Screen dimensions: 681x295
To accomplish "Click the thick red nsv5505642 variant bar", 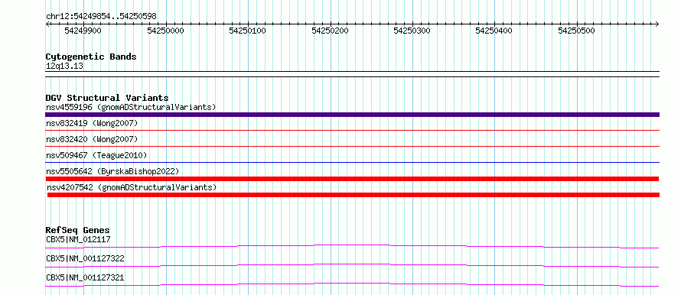I will pyautogui.click(x=352, y=179).
